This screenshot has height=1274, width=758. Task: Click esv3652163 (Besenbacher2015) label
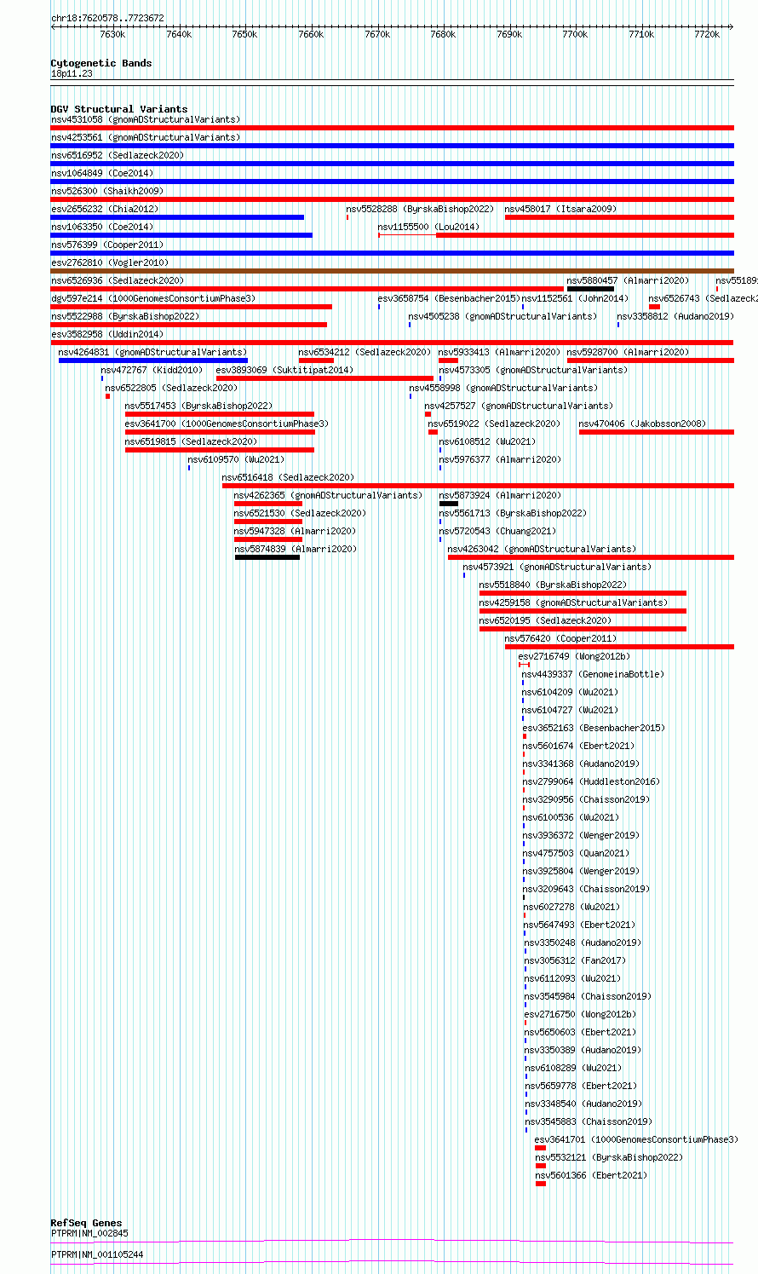(x=594, y=728)
